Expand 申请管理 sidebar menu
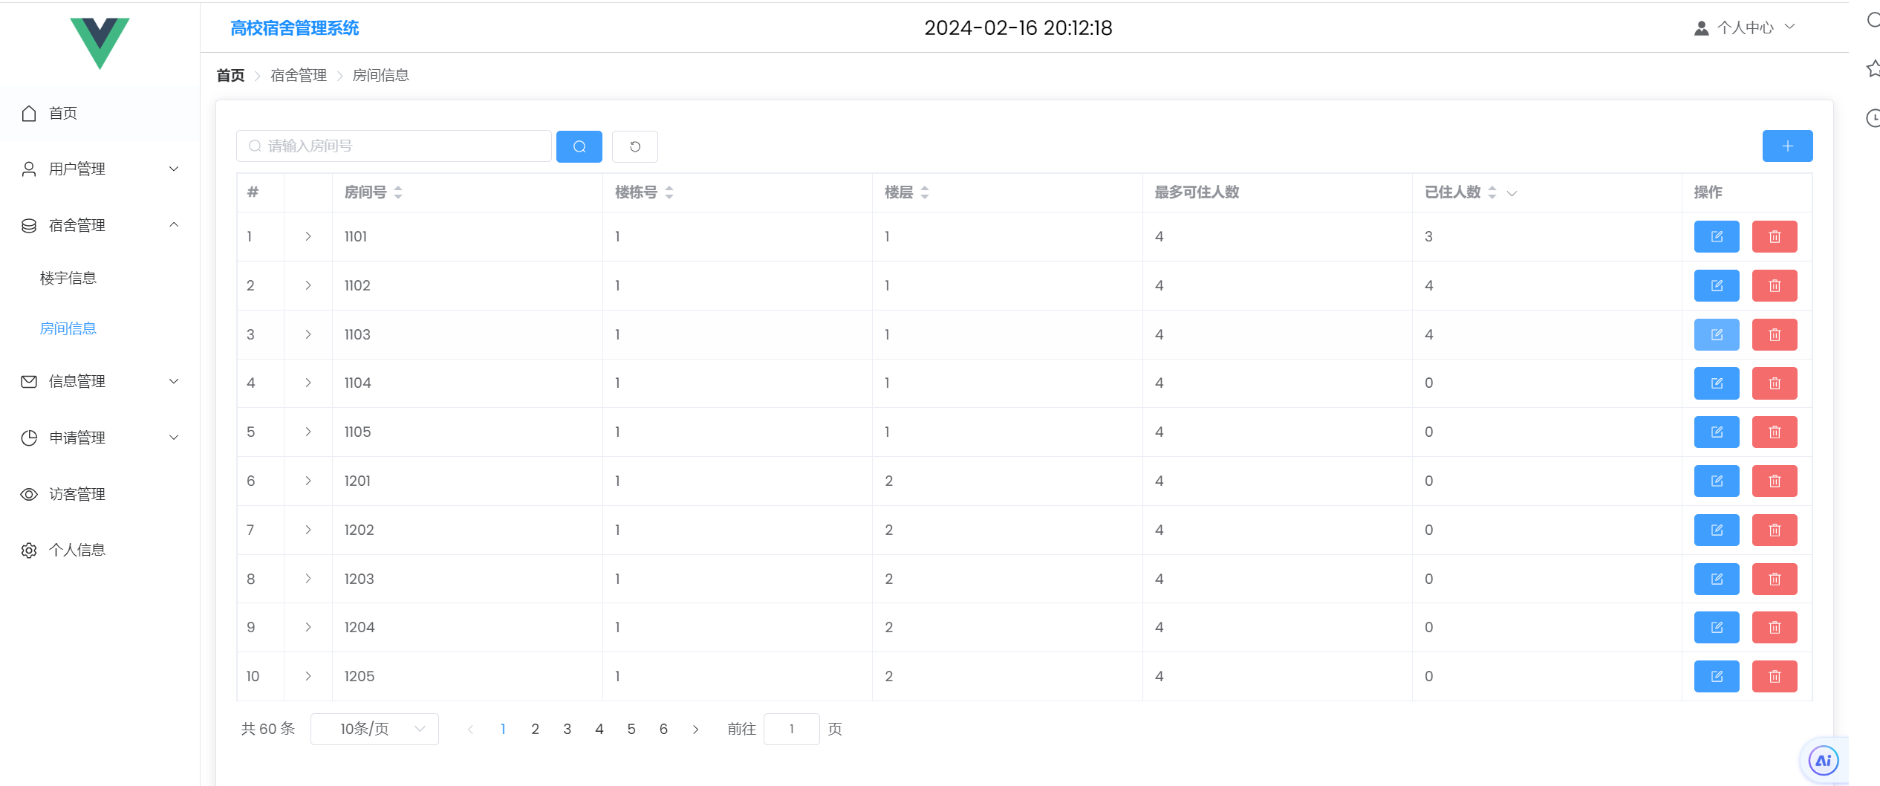Viewport: 1880px width, 786px height. click(100, 438)
